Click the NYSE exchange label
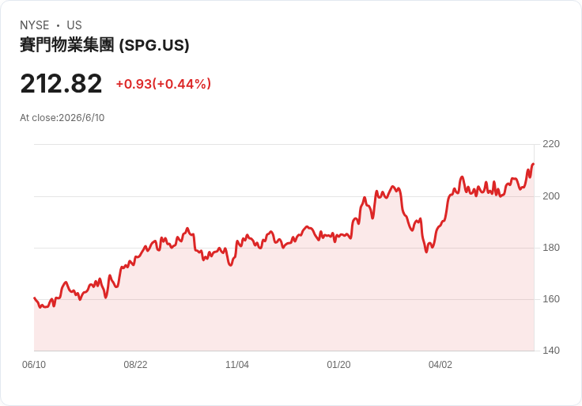This screenshot has width=582, height=406. pos(34,25)
